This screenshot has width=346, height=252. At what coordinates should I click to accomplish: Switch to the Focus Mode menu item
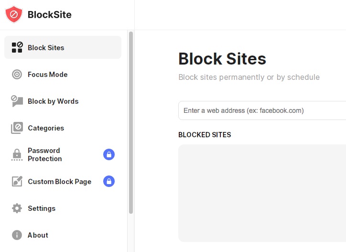(47, 75)
